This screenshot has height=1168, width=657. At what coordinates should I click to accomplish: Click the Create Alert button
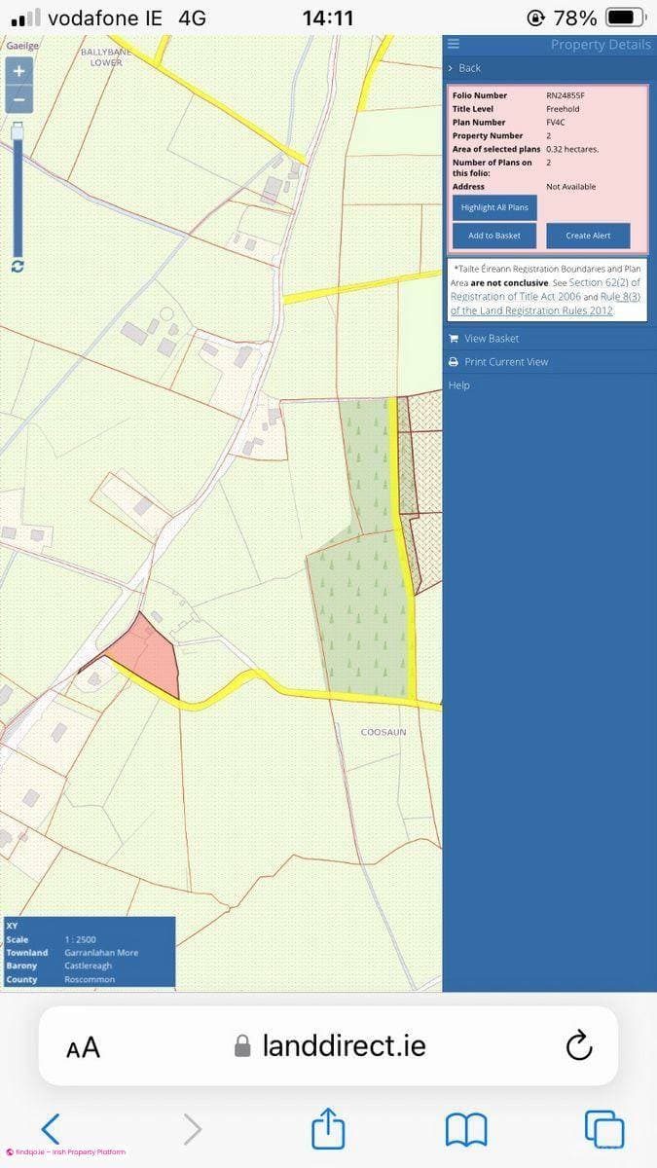tap(588, 236)
